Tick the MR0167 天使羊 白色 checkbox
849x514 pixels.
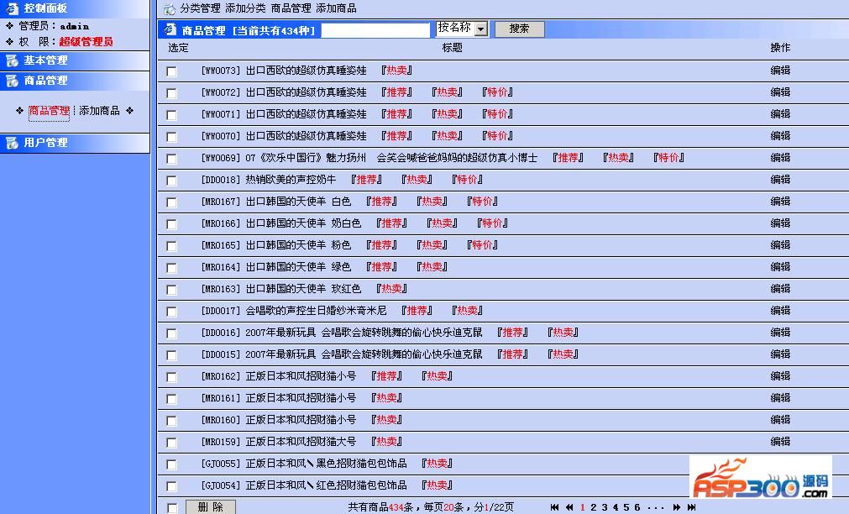pyautogui.click(x=171, y=202)
